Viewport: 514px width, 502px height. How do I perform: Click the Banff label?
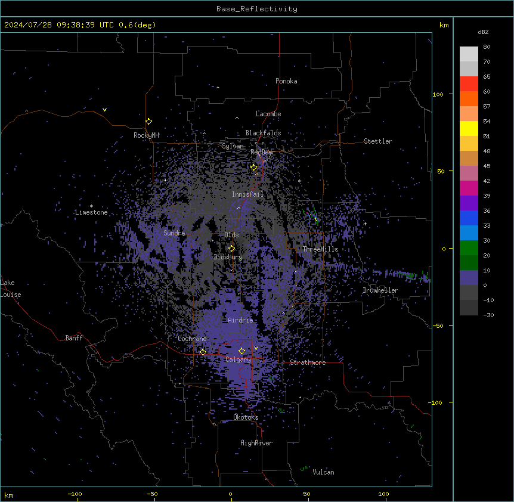click(x=74, y=338)
